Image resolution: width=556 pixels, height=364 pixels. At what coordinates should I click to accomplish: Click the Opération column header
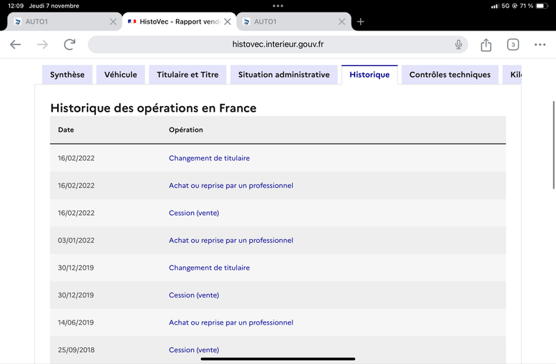click(x=186, y=130)
